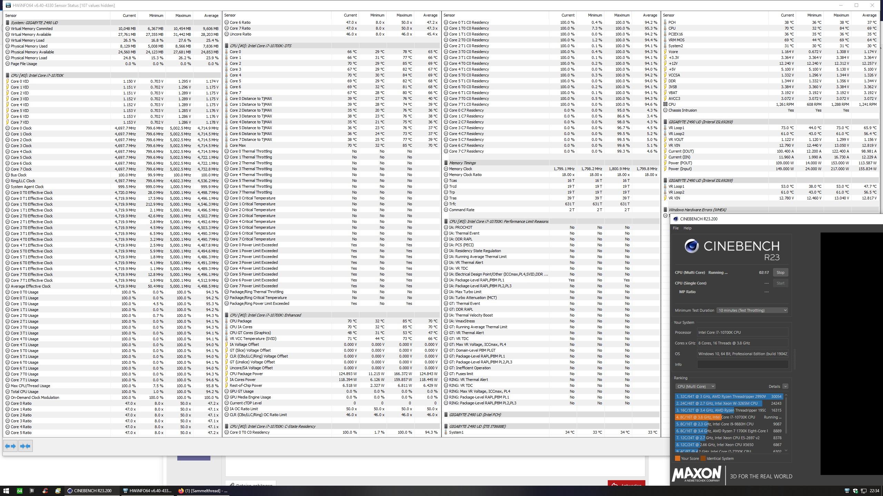
Task: Click the ranking list scroll-down arrow
Action: (x=786, y=451)
